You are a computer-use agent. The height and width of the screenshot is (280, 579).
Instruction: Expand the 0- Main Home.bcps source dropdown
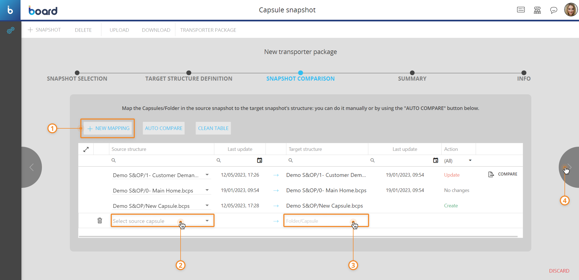pyautogui.click(x=207, y=190)
